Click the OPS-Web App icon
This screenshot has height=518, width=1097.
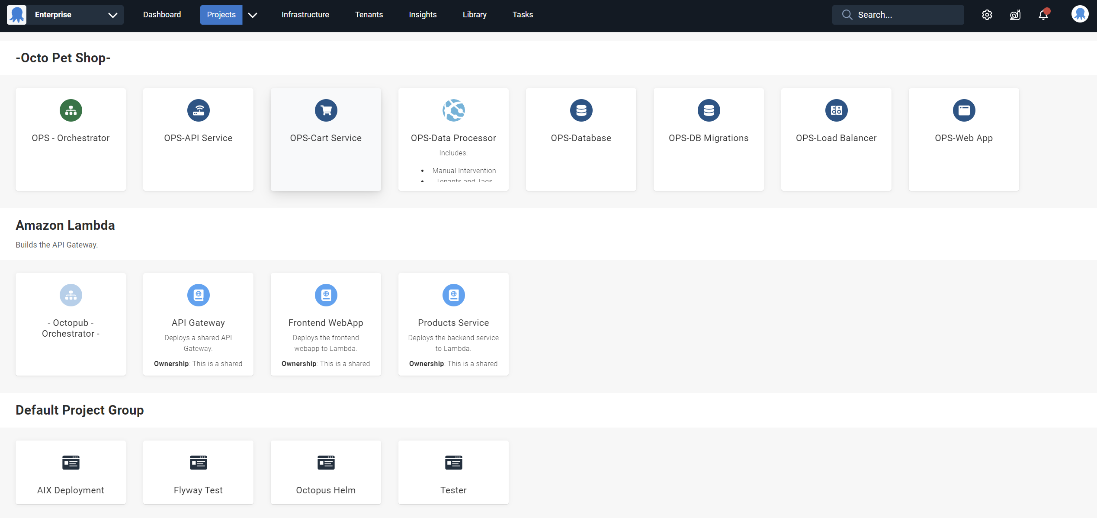[964, 110]
